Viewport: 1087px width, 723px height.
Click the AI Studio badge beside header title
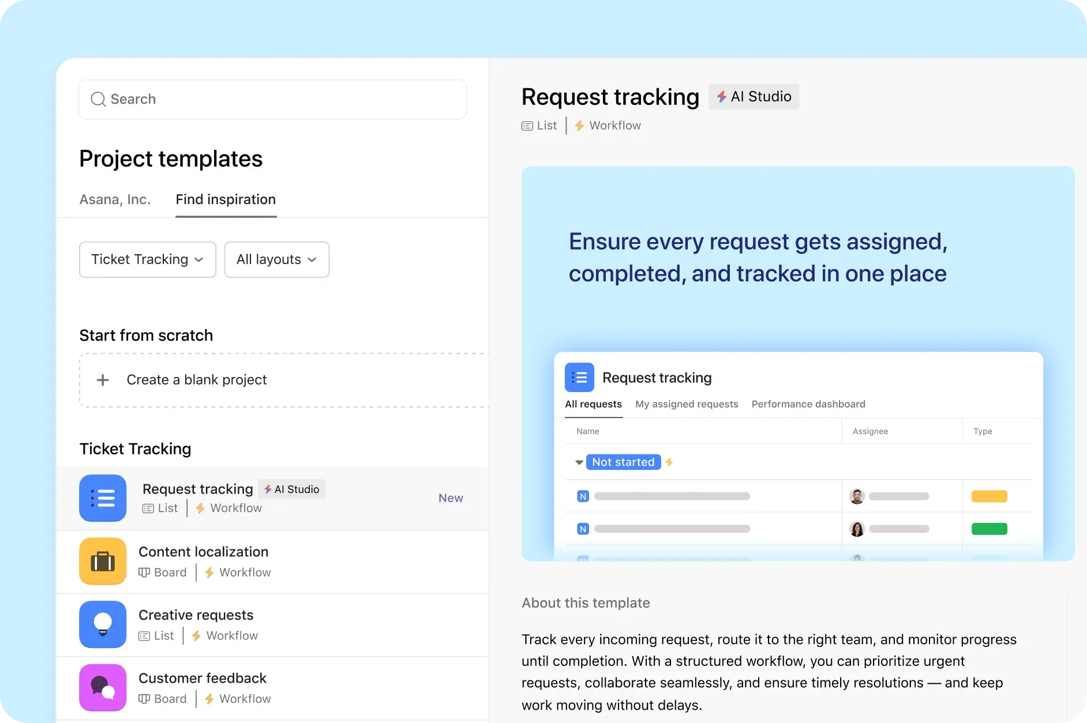(x=754, y=97)
